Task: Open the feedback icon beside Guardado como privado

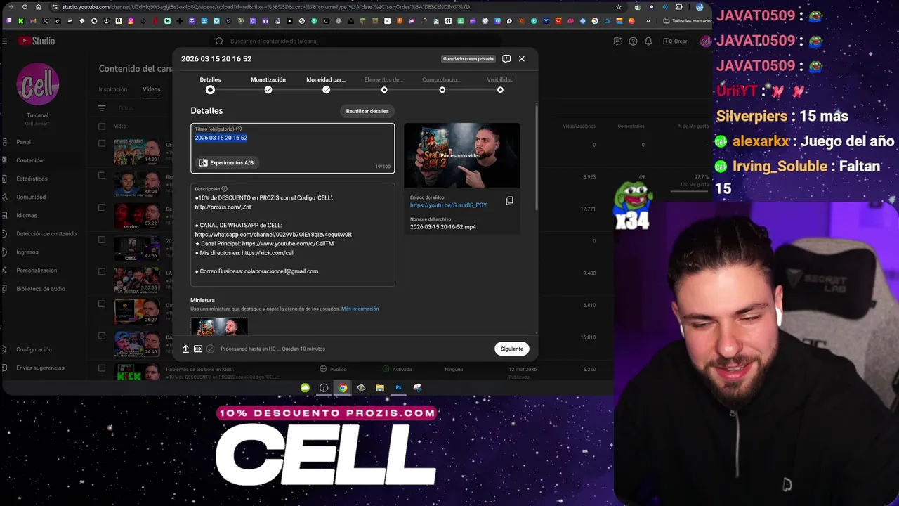Action: click(x=506, y=59)
